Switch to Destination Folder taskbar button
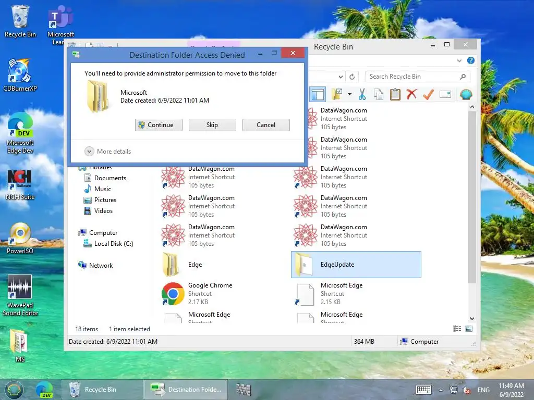Image resolution: width=534 pixels, height=400 pixels. [x=186, y=390]
